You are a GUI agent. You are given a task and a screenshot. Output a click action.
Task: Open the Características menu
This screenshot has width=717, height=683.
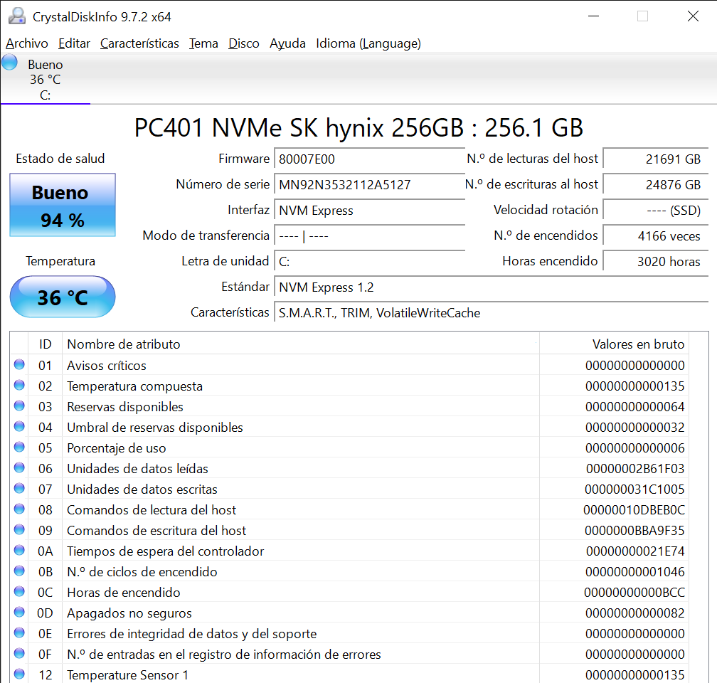[139, 43]
